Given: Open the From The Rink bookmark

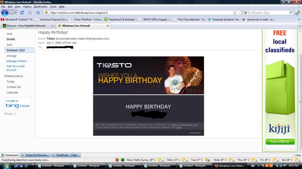Looking at the screenshot, I should (86, 20).
